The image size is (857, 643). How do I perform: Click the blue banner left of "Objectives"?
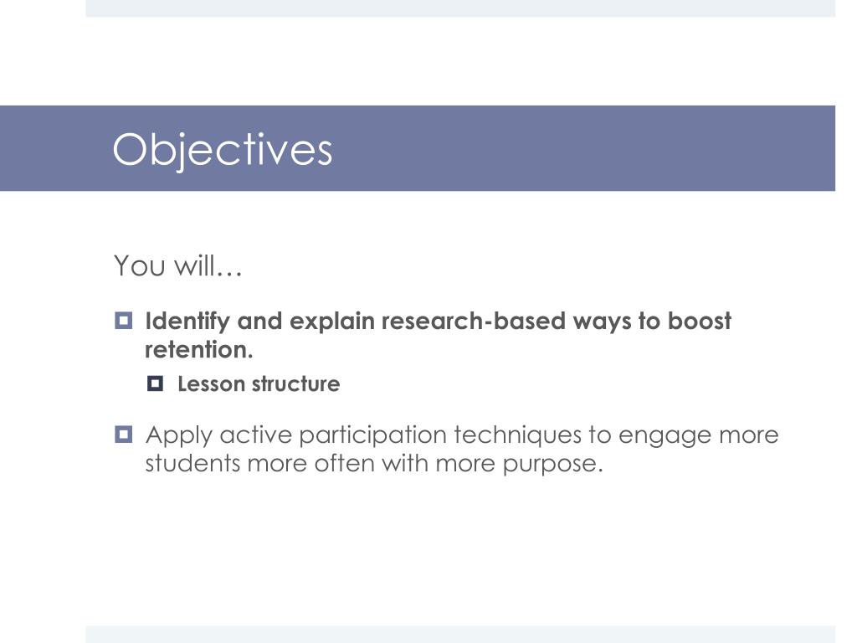56,148
